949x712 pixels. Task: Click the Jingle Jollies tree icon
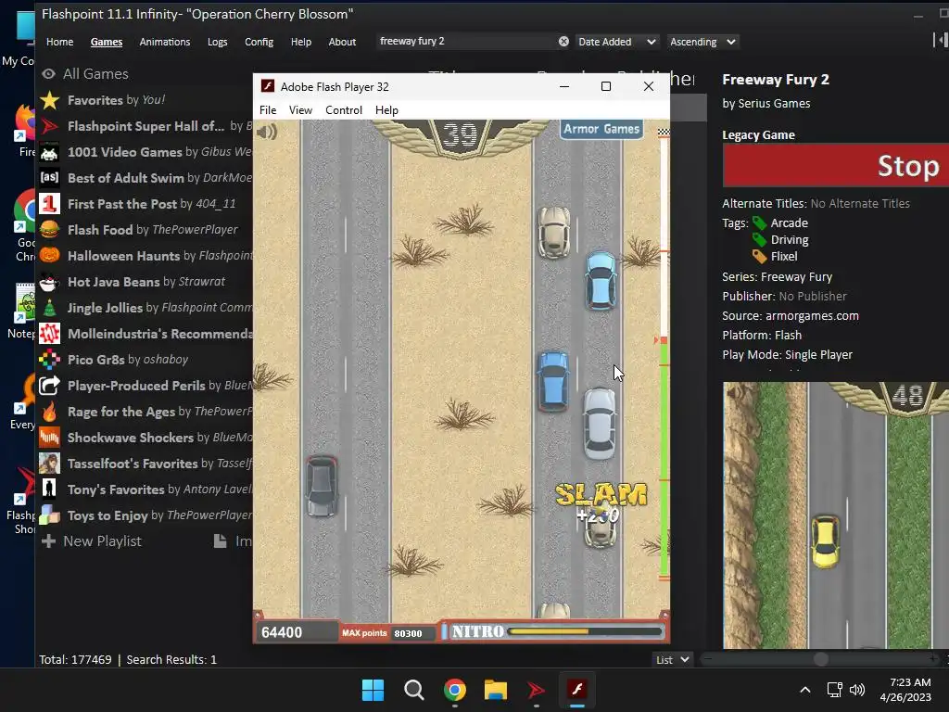(50, 308)
